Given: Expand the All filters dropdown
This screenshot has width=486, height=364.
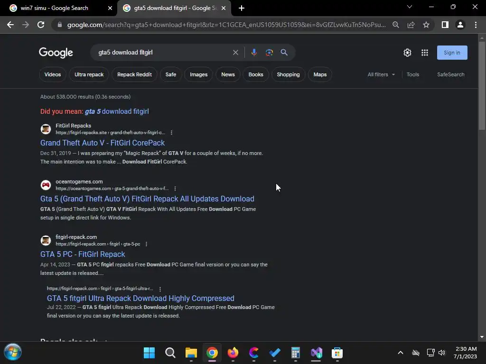Looking at the screenshot, I should pyautogui.click(x=381, y=74).
